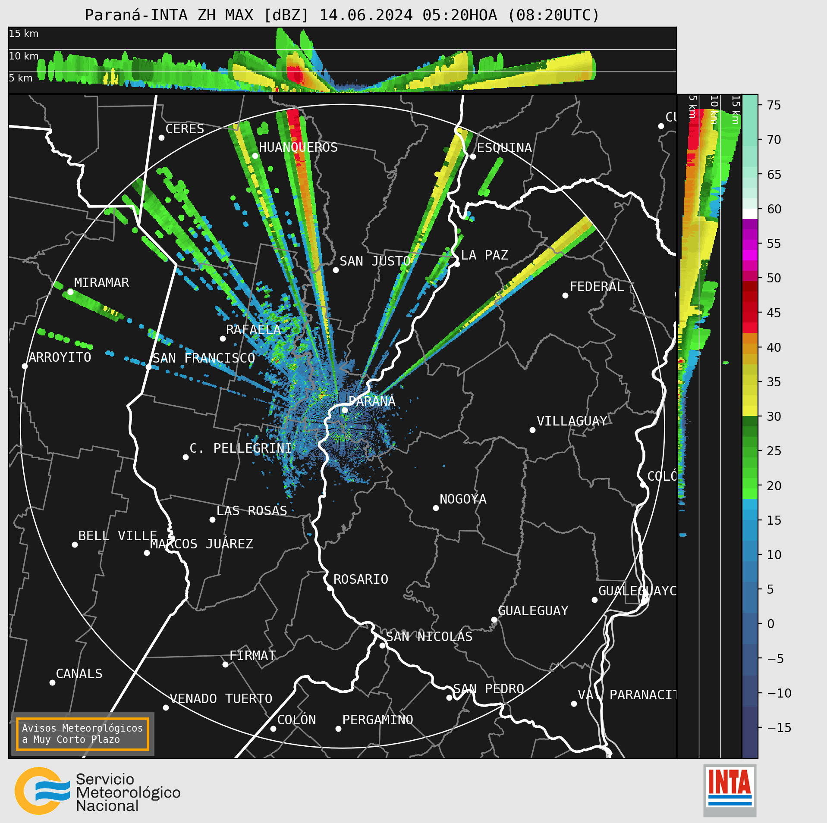The width and height of the screenshot is (827, 823).
Task: Select the ESQUINA city marker dot
Action: (x=473, y=156)
